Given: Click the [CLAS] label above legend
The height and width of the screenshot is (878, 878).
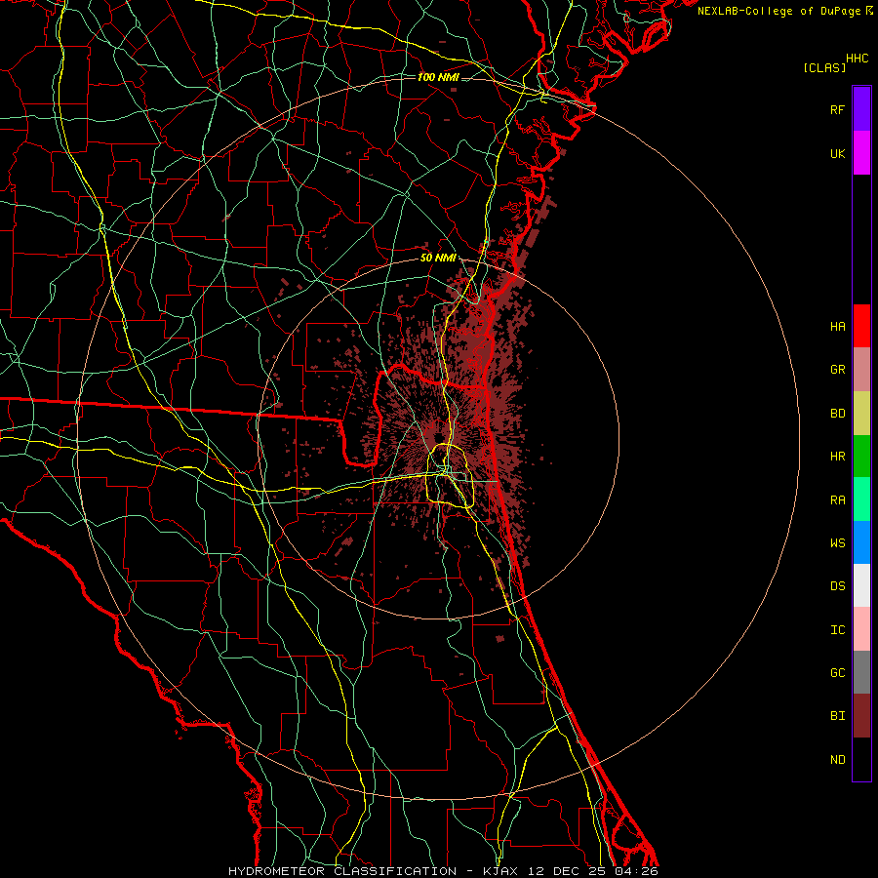Looking at the screenshot, I should 824,67.
